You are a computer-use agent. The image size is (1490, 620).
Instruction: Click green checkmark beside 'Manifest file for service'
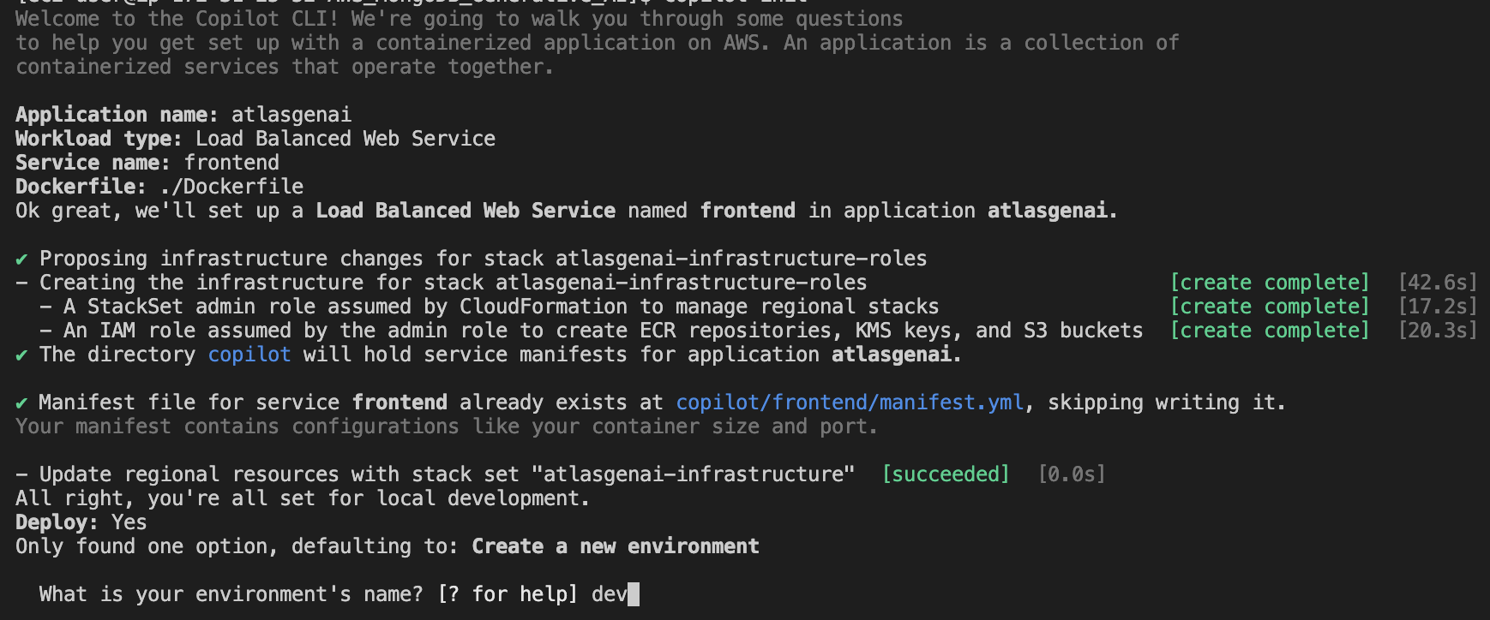tap(21, 402)
